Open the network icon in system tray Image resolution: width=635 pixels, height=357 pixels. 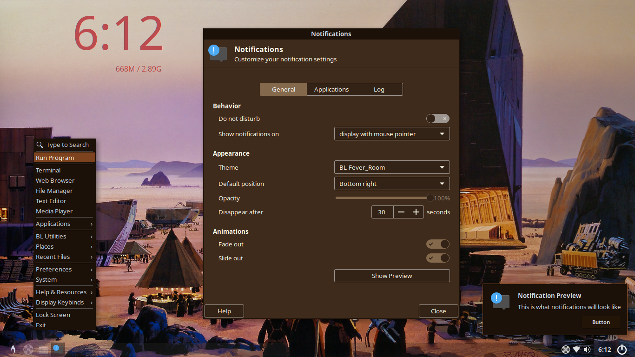pyautogui.click(x=576, y=350)
